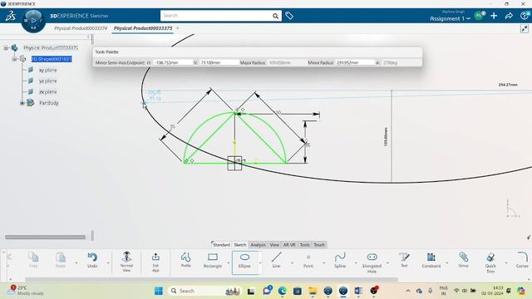This screenshot has width=532, height=299.
Task: Click the tag icon beside search
Action: tap(289, 16)
